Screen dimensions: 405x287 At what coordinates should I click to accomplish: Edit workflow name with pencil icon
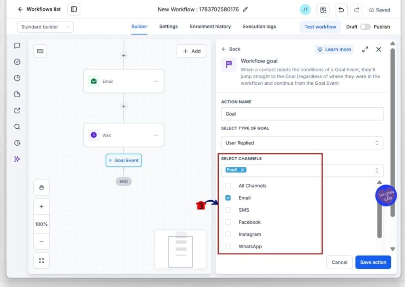(x=245, y=10)
